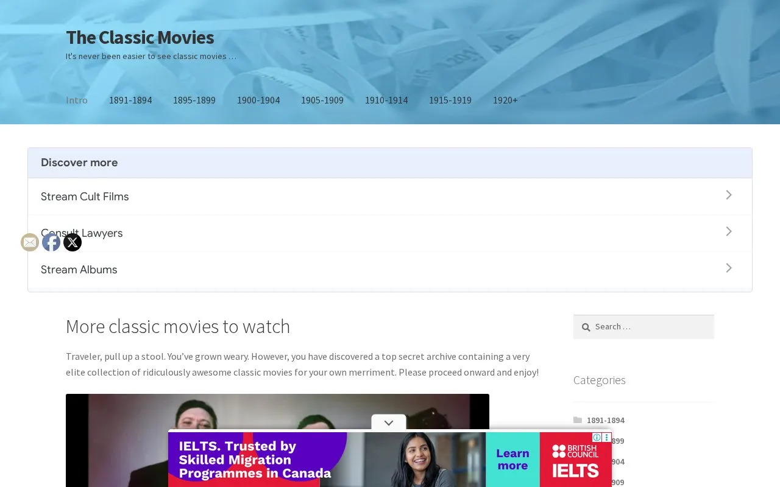Open Stream Cult Films link text
780x487 pixels.
tap(85, 197)
